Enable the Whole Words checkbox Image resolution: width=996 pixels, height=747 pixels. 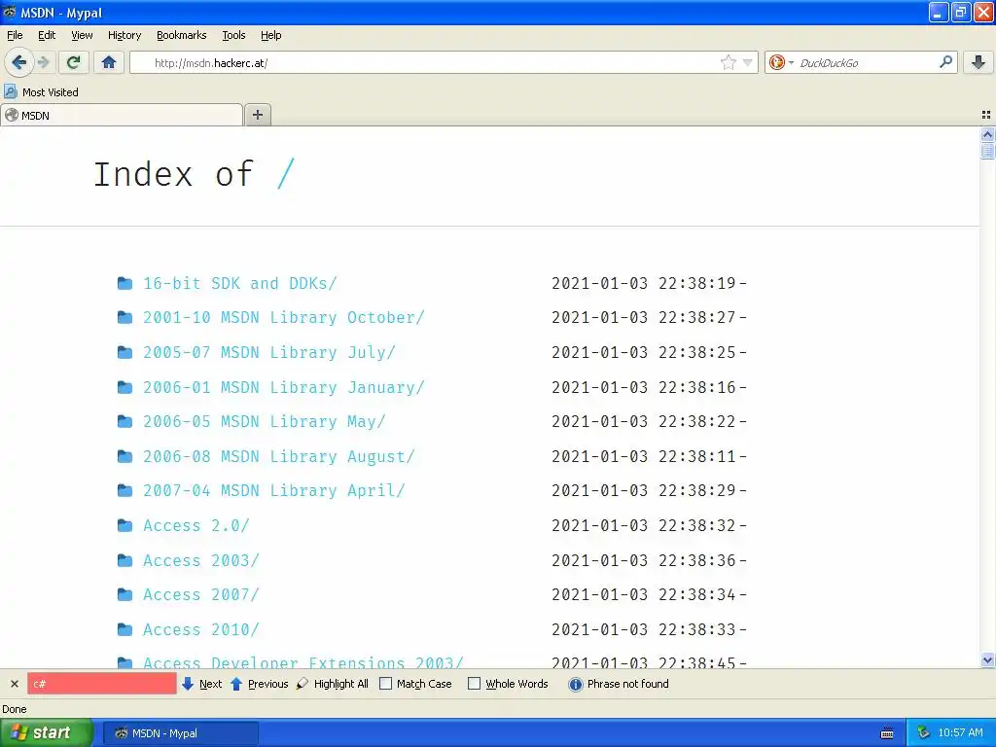click(x=474, y=684)
